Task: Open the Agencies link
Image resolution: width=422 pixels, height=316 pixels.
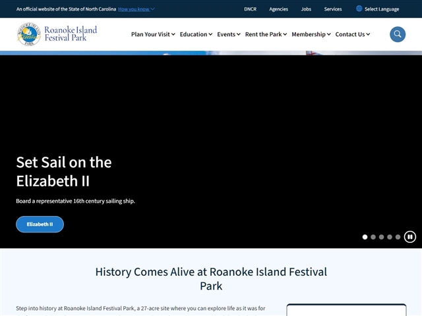Action: (278, 9)
